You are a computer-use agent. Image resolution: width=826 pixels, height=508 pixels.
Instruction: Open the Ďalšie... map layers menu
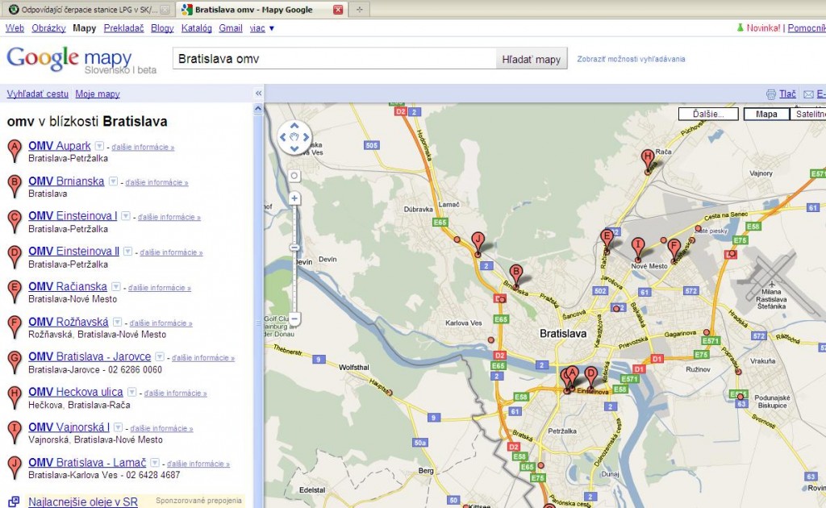[x=708, y=114]
